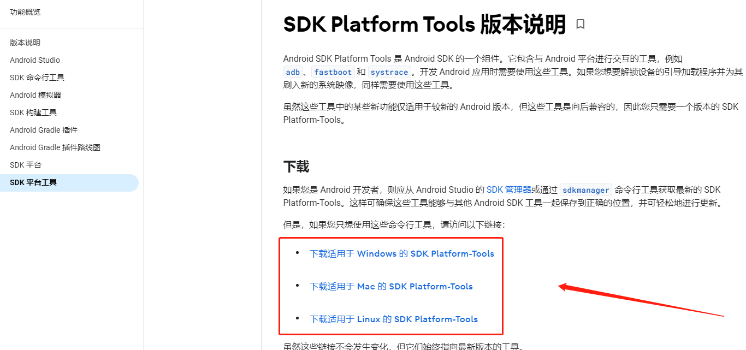The width and height of the screenshot is (746, 350).
Task: Open the sidebar item labelled only 版本说明
Action: pyautogui.click(x=25, y=43)
